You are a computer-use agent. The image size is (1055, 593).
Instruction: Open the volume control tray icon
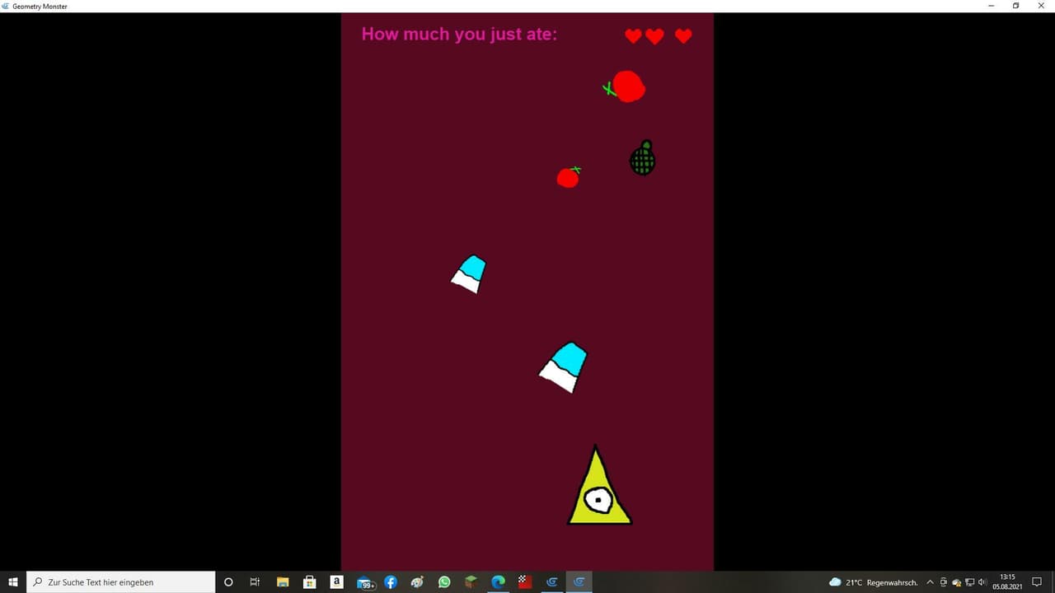[x=982, y=582]
